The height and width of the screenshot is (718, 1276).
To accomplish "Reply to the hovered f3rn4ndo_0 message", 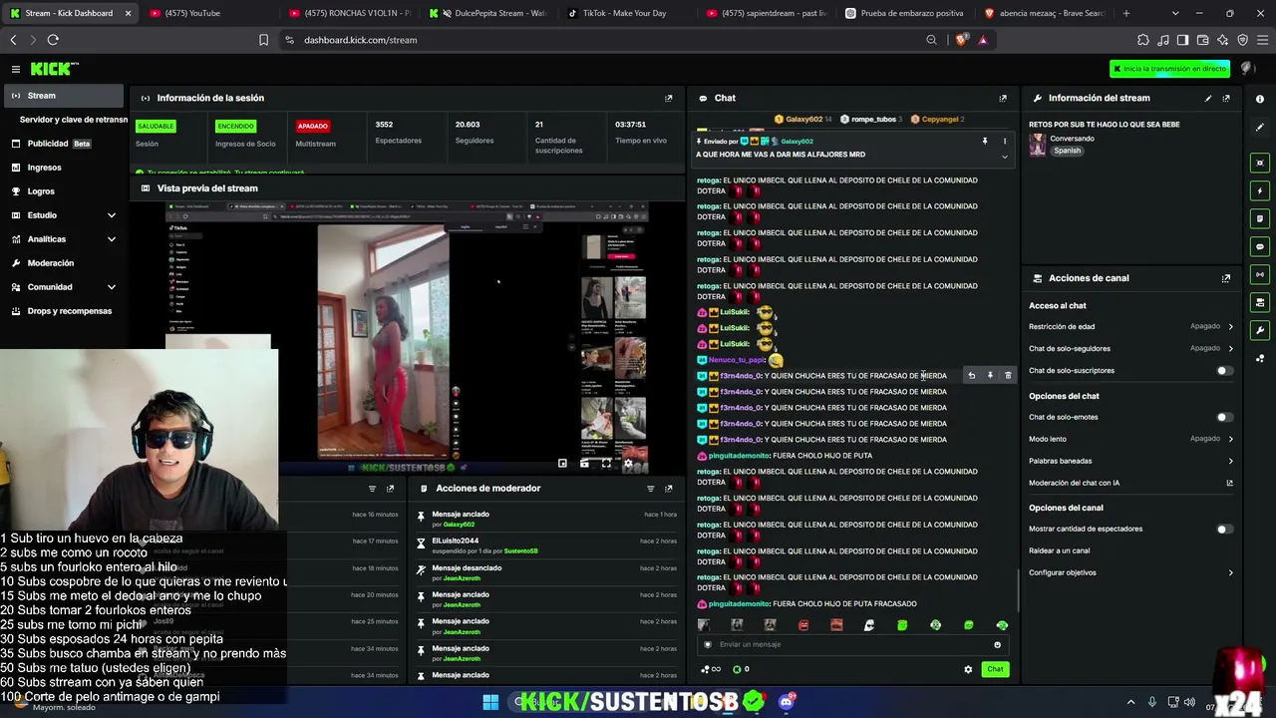I will click(971, 376).
